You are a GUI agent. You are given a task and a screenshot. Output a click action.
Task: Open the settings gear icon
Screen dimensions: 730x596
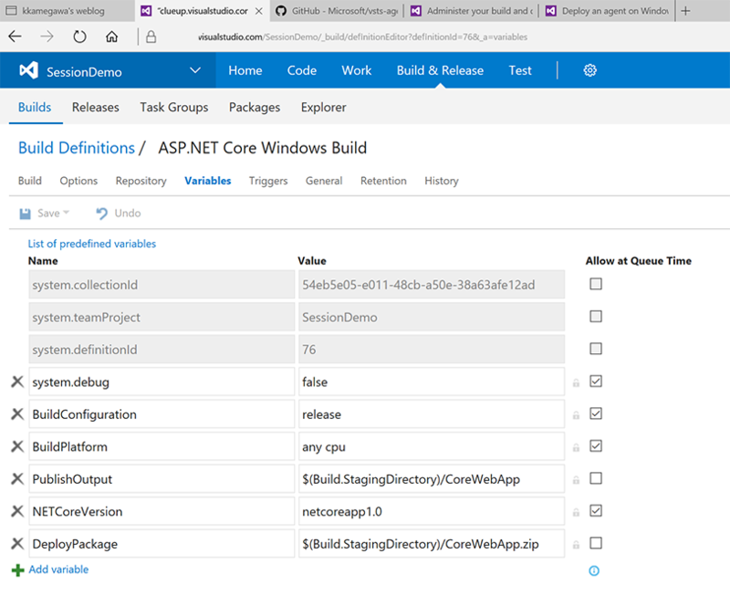tap(589, 70)
